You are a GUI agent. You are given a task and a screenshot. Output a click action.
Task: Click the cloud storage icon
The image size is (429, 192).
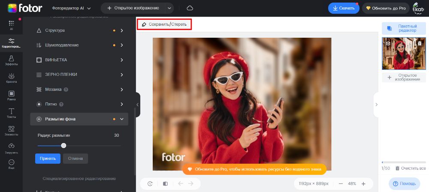[190, 8]
